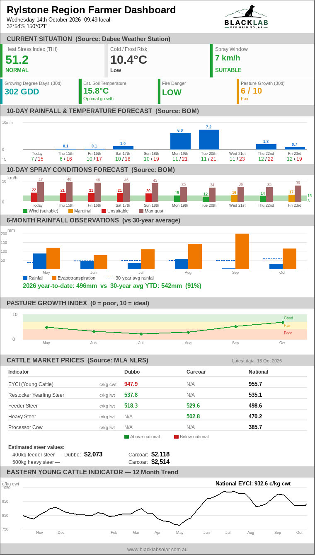
Task: Click the Processor Cow National price 385.7
Action: [x=255, y=427]
